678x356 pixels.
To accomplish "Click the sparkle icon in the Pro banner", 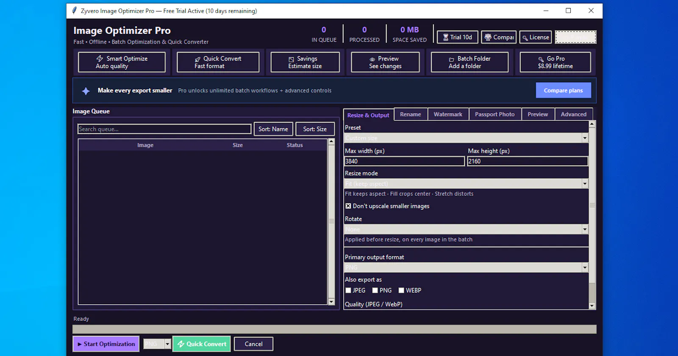I will pyautogui.click(x=86, y=91).
